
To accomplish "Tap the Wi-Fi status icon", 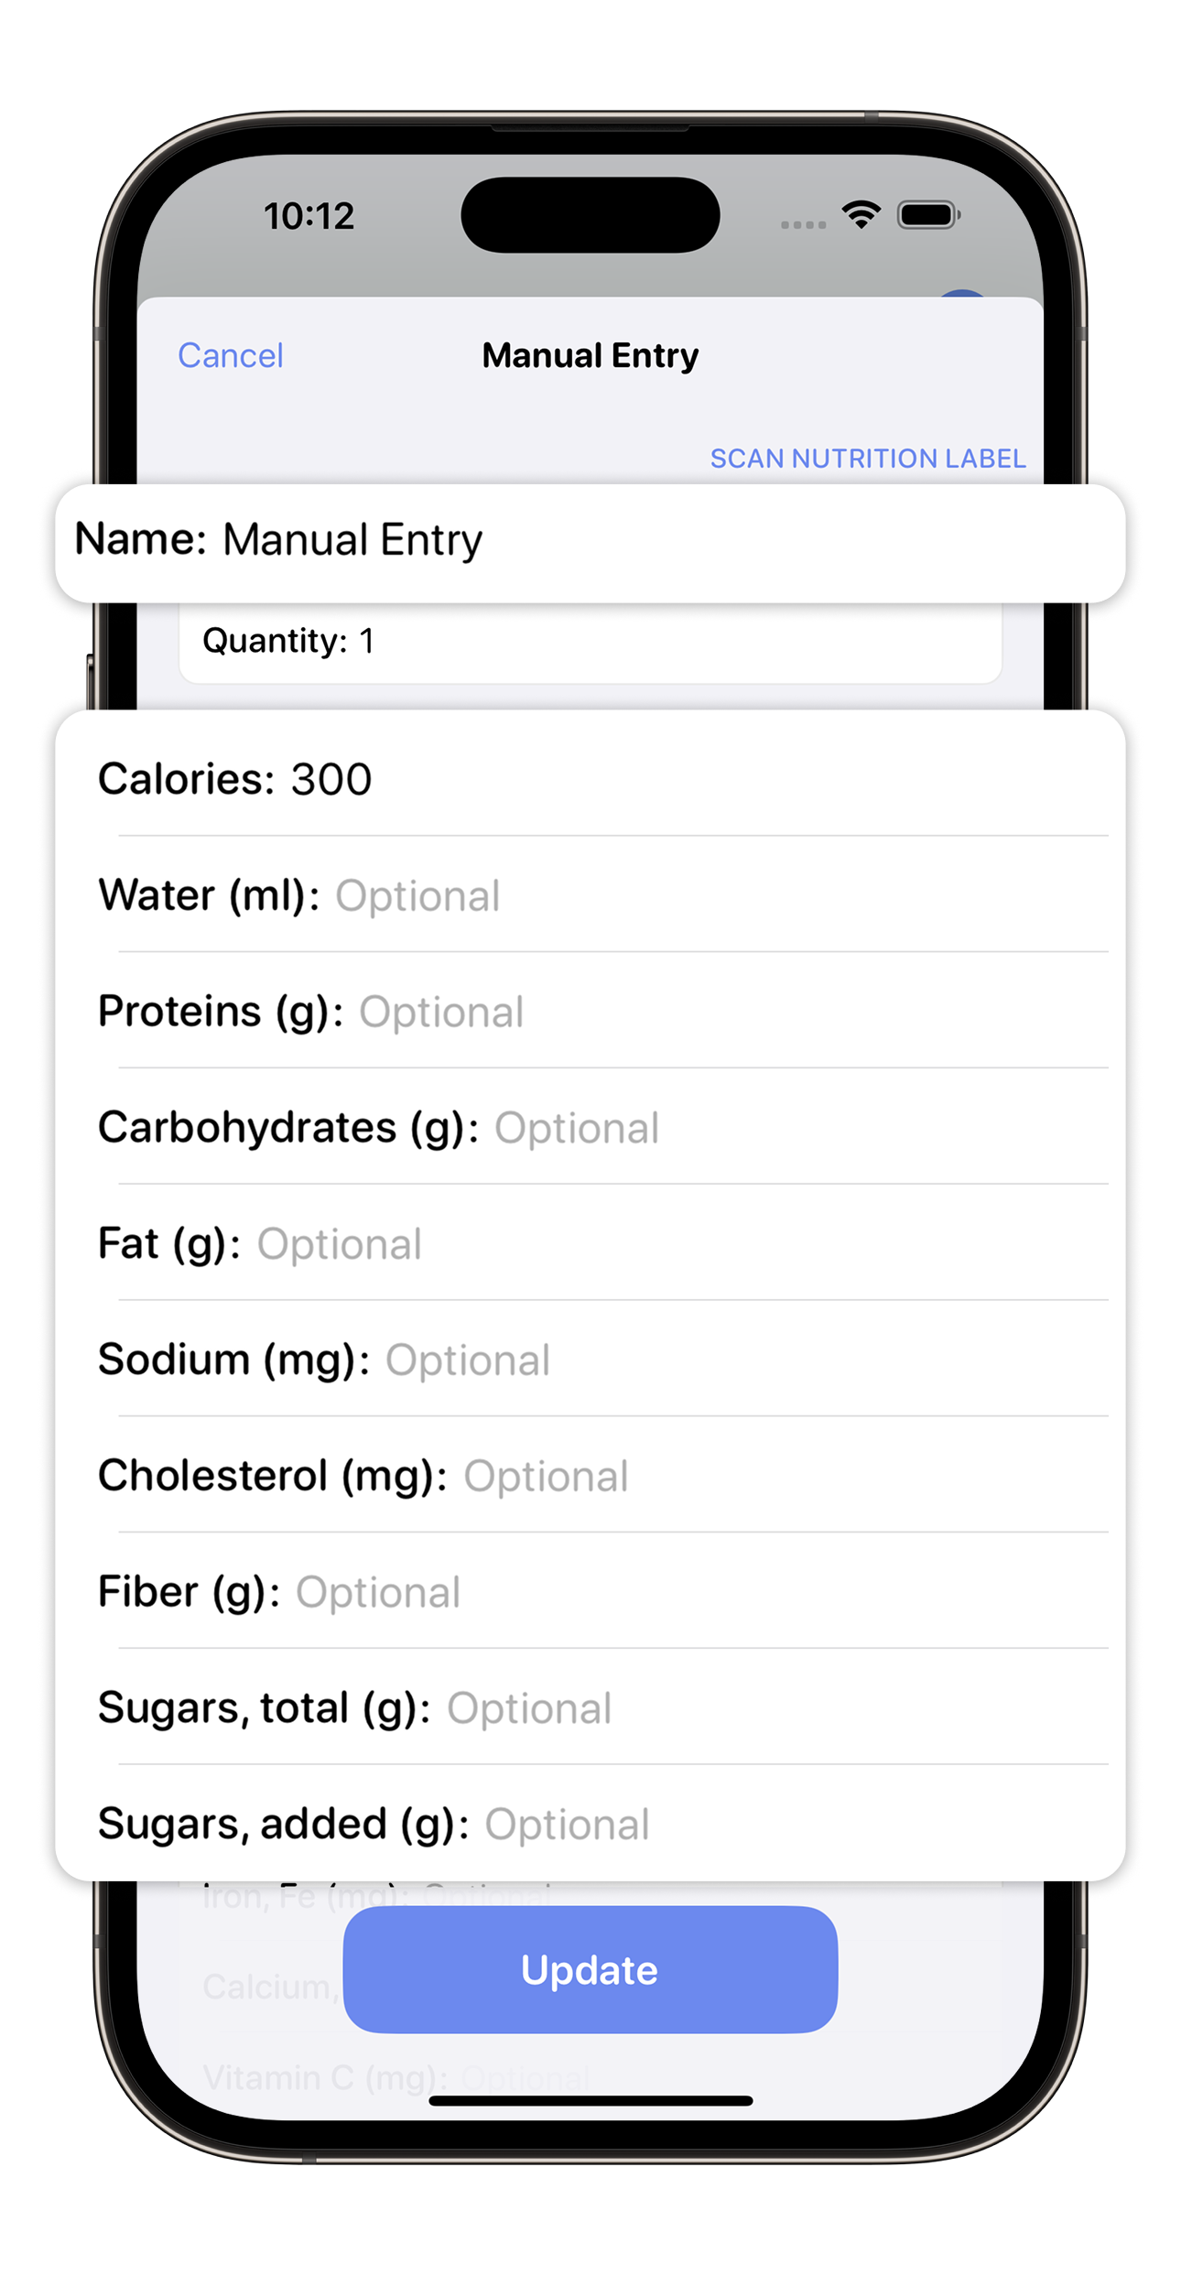I will click(861, 215).
